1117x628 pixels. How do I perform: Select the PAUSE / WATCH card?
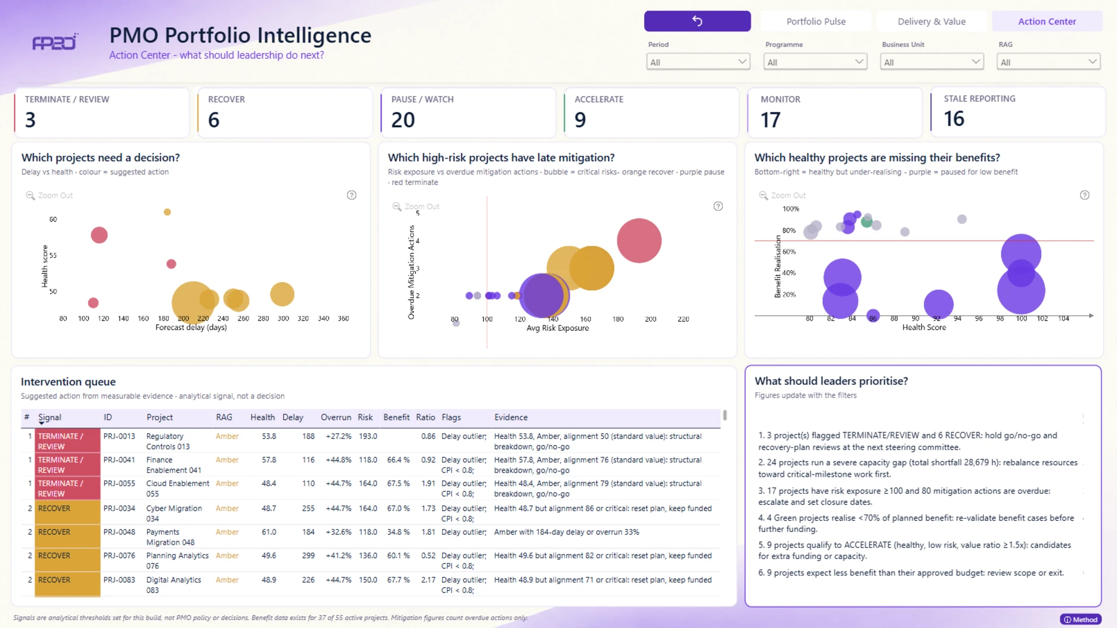coord(468,112)
